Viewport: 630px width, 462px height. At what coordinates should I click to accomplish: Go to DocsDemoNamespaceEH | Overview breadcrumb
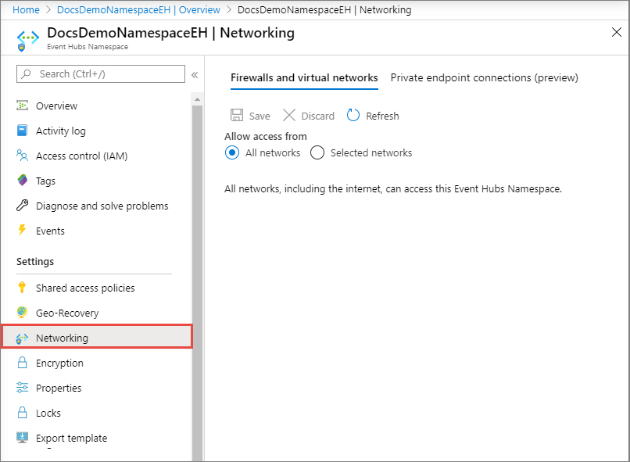click(x=138, y=9)
